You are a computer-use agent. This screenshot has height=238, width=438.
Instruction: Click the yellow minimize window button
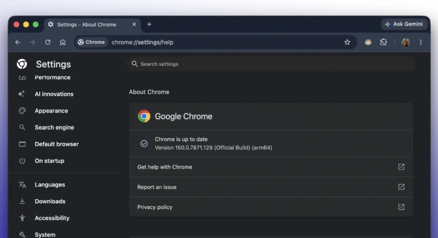pos(26,25)
